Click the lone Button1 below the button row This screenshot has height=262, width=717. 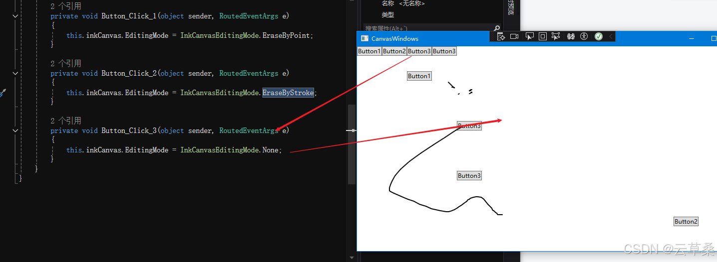pos(419,76)
